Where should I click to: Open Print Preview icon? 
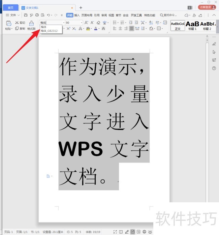(x=43, y=15)
